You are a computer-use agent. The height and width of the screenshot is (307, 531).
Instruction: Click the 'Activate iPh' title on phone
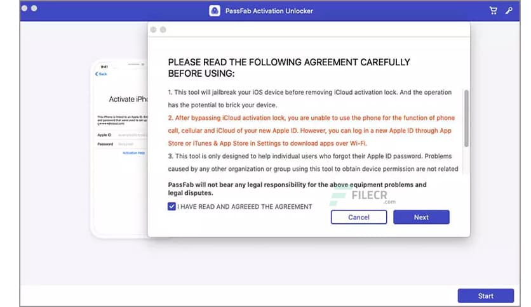tap(128, 99)
